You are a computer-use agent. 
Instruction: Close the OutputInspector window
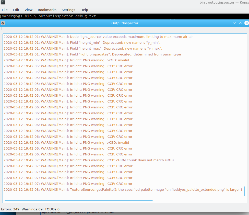(246, 23)
